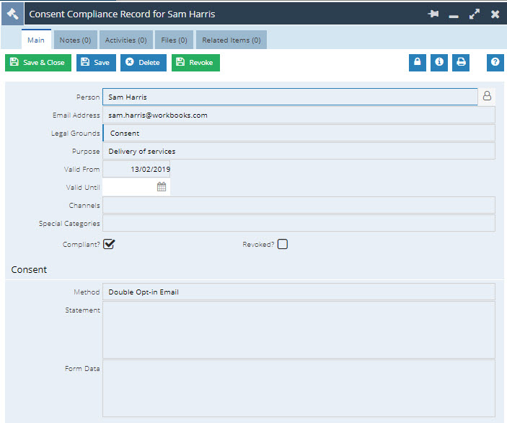The height and width of the screenshot is (423, 507).
Task: Click the Consent section heading
Action: pyautogui.click(x=29, y=269)
